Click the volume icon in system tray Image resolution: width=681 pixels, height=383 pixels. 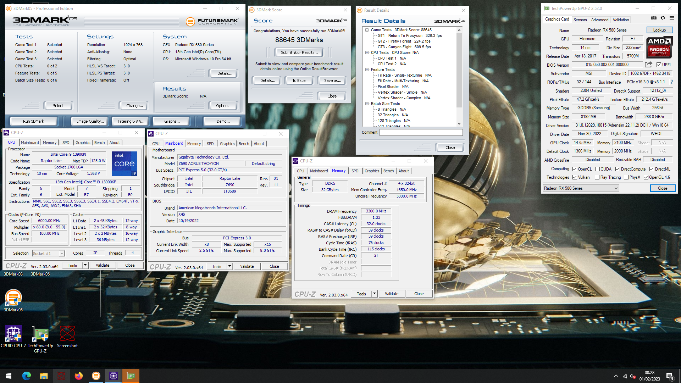(x=633, y=376)
